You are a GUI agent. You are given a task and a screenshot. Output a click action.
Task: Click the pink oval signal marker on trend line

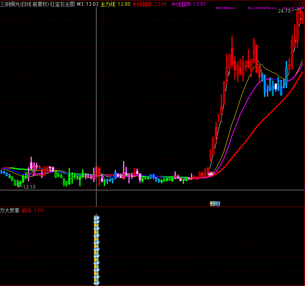(211, 174)
